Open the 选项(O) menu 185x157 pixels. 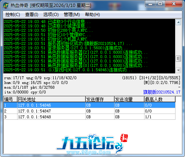click(51, 15)
